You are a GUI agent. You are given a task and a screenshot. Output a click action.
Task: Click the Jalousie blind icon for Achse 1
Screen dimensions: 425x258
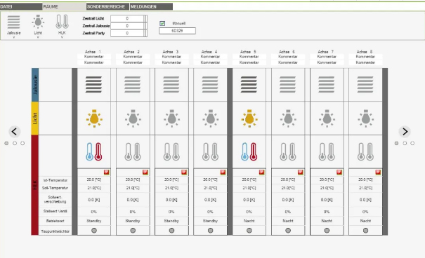point(94,84)
